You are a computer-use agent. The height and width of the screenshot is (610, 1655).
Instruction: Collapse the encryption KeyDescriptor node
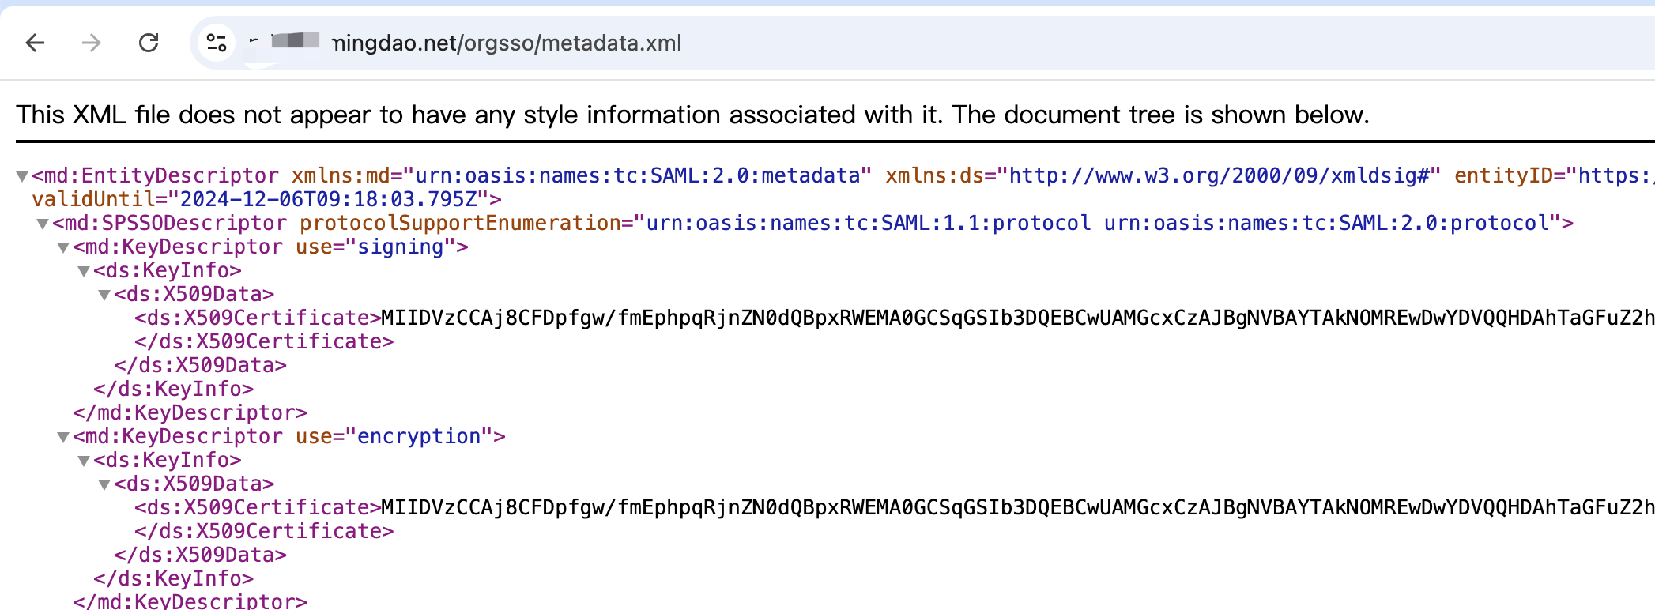point(64,437)
